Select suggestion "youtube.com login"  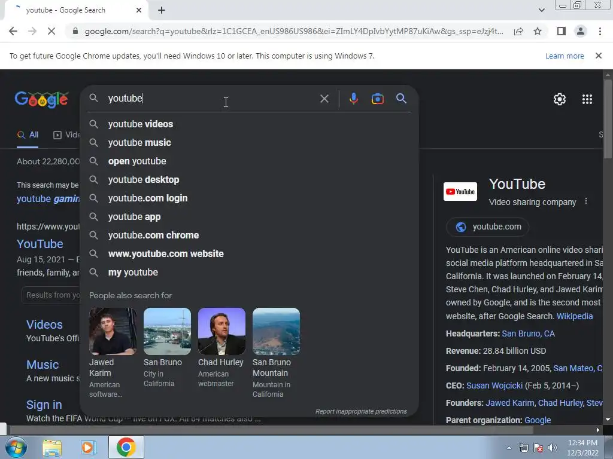click(x=250, y=198)
